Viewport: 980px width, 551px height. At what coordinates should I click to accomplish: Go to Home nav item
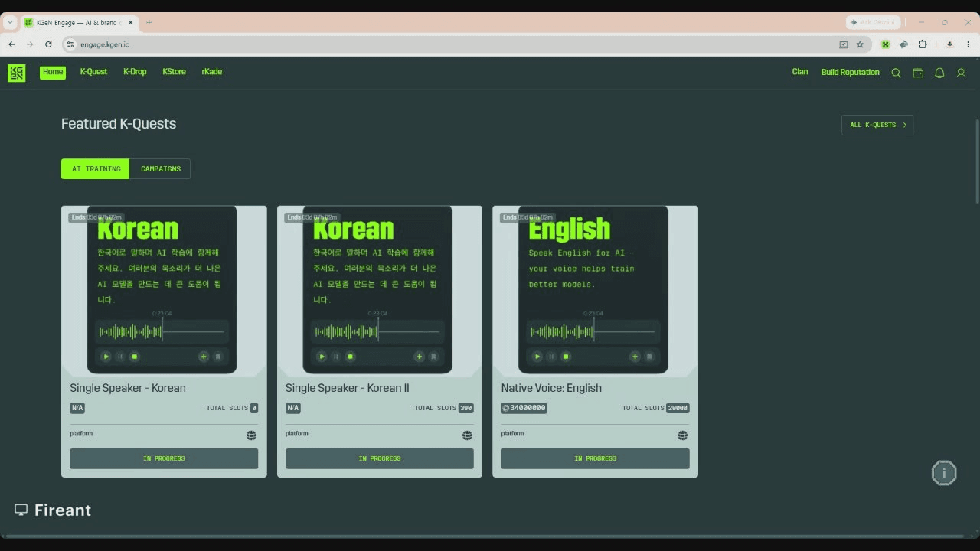(x=53, y=72)
